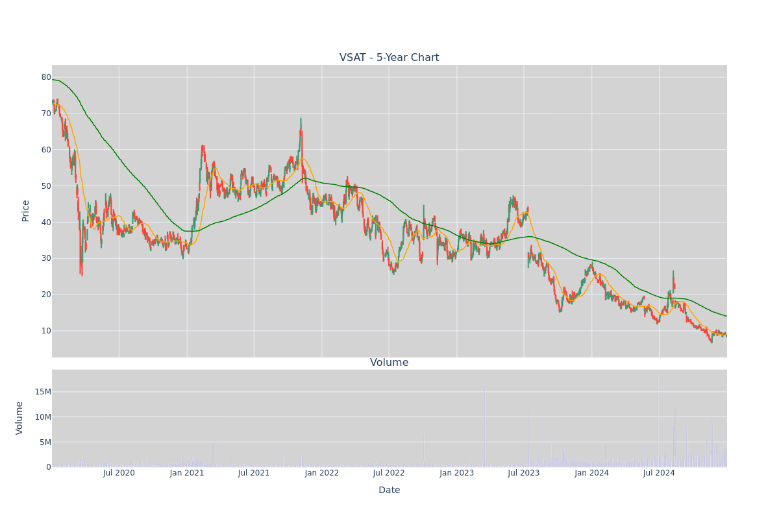Select the "40" price axis tick

(x=46, y=223)
